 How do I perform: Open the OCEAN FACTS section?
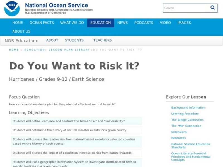[42, 23]
